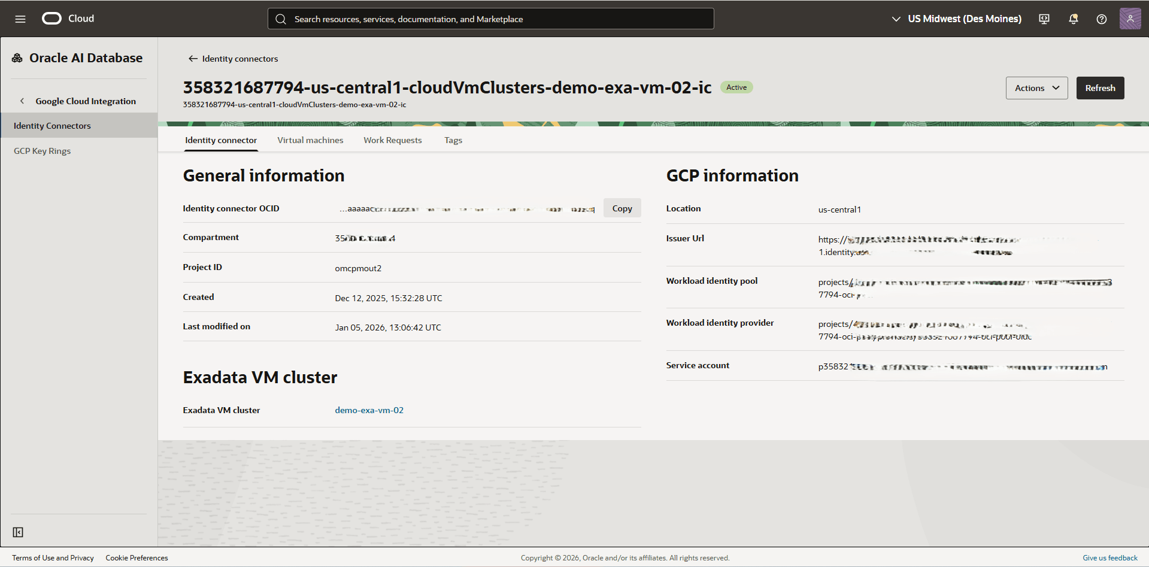This screenshot has height=567, width=1149.
Task: Switch to the Virtual machines tab
Action: [310, 140]
